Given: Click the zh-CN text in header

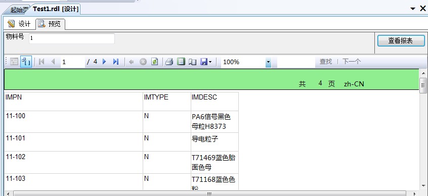Looking at the screenshot, I should [x=354, y=84].
